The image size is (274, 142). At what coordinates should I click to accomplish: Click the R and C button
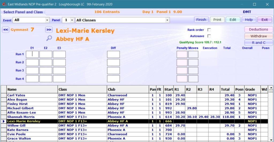(258, 43)
